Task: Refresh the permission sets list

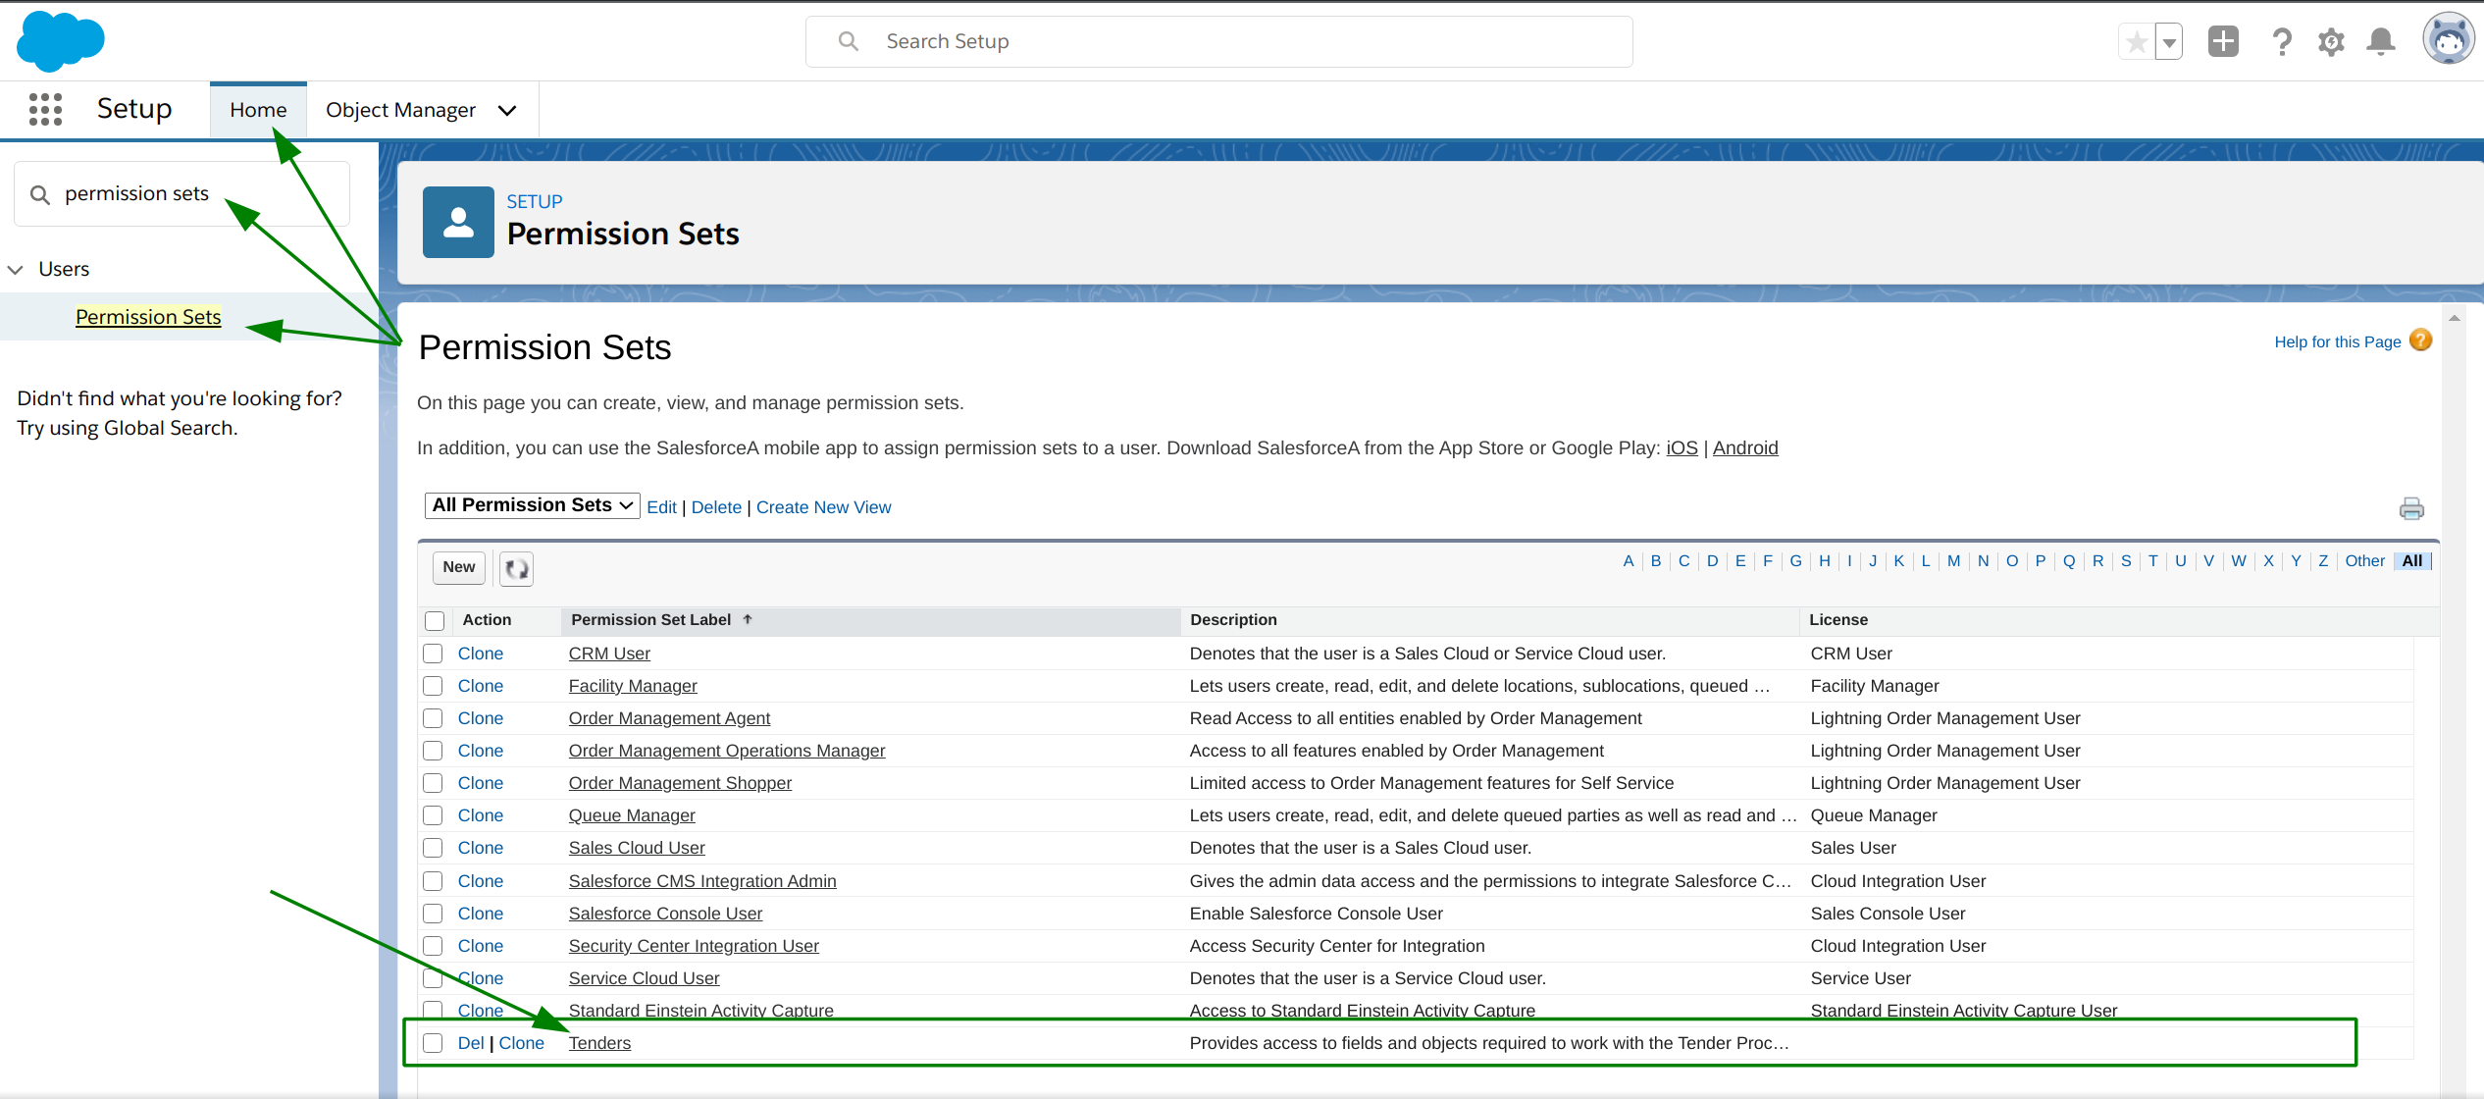Action: (x=516, y=568)
